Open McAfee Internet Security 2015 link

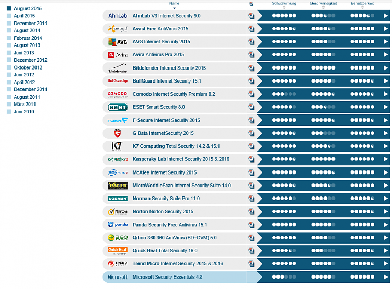(165, 172)
